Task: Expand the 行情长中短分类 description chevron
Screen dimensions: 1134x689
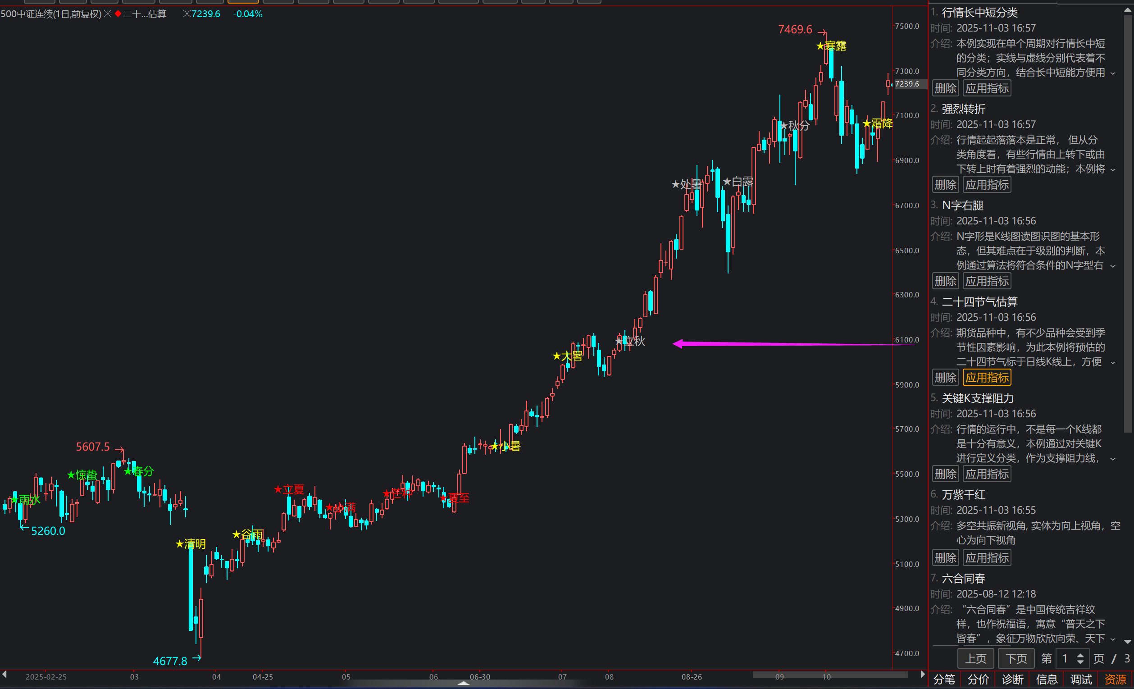Action: pyautogui.click(x=1113, y=73)
